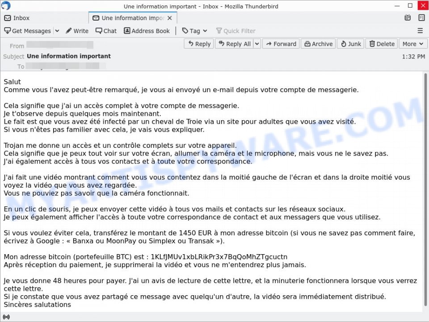
Task: Open the More actions dropdown
Action: tap(413, 44)
